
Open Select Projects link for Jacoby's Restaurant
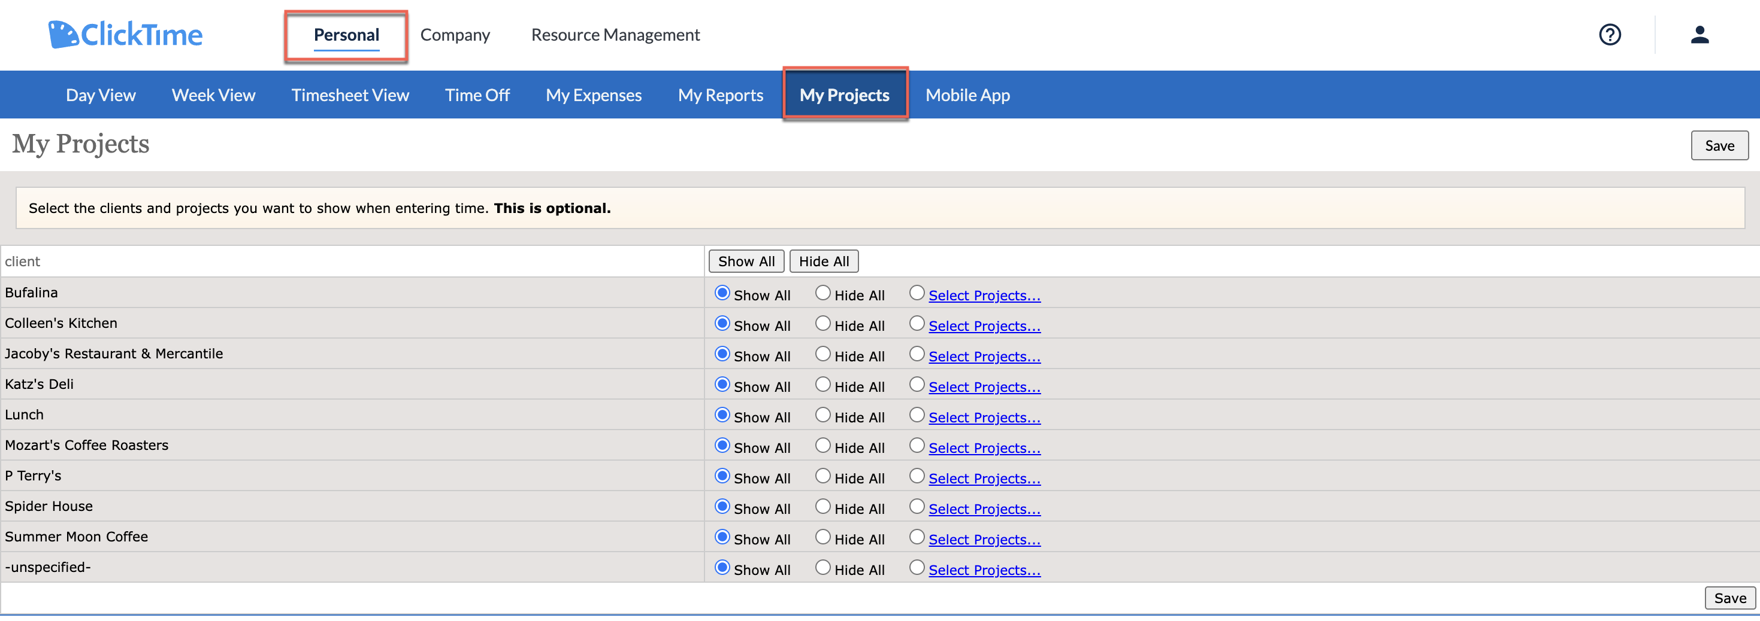pyautogui.click(x=985, y=356)
